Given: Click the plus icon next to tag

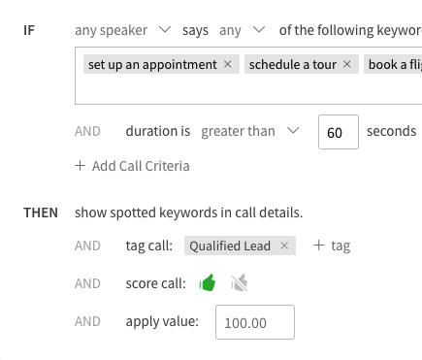Looking at the screenshot, I should coord(318,245).
